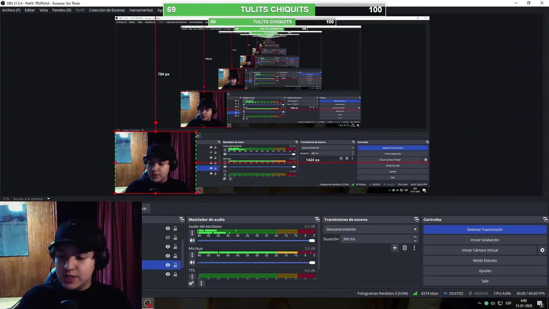
Task: Click grey recording indicator beside 00:00:00
Action: (471, 294)
